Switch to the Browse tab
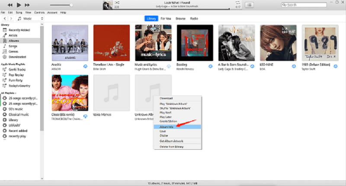The image size is (346, 186). [180, 19]
